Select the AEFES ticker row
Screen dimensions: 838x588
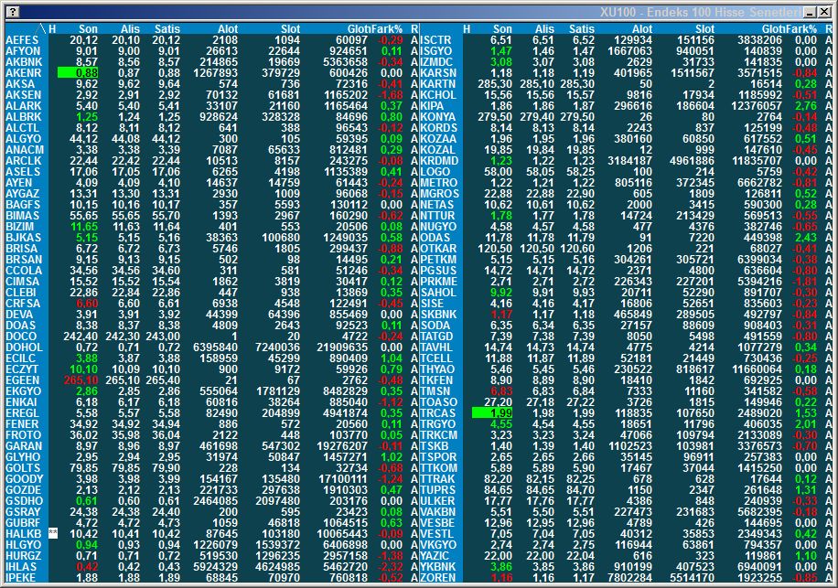(x=213, y=40)
